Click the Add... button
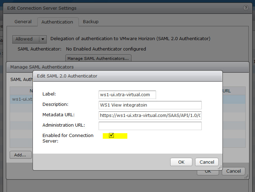The height and width of the screenshot is (192, 255). coord(20,155)
